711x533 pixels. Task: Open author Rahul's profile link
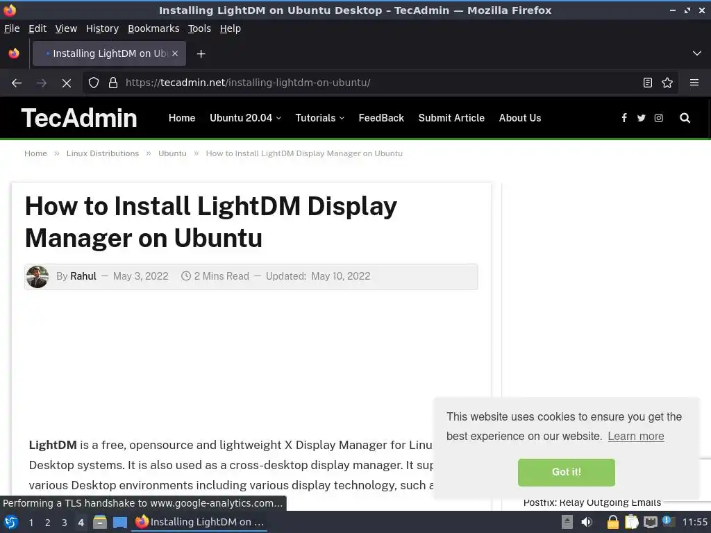83,276
